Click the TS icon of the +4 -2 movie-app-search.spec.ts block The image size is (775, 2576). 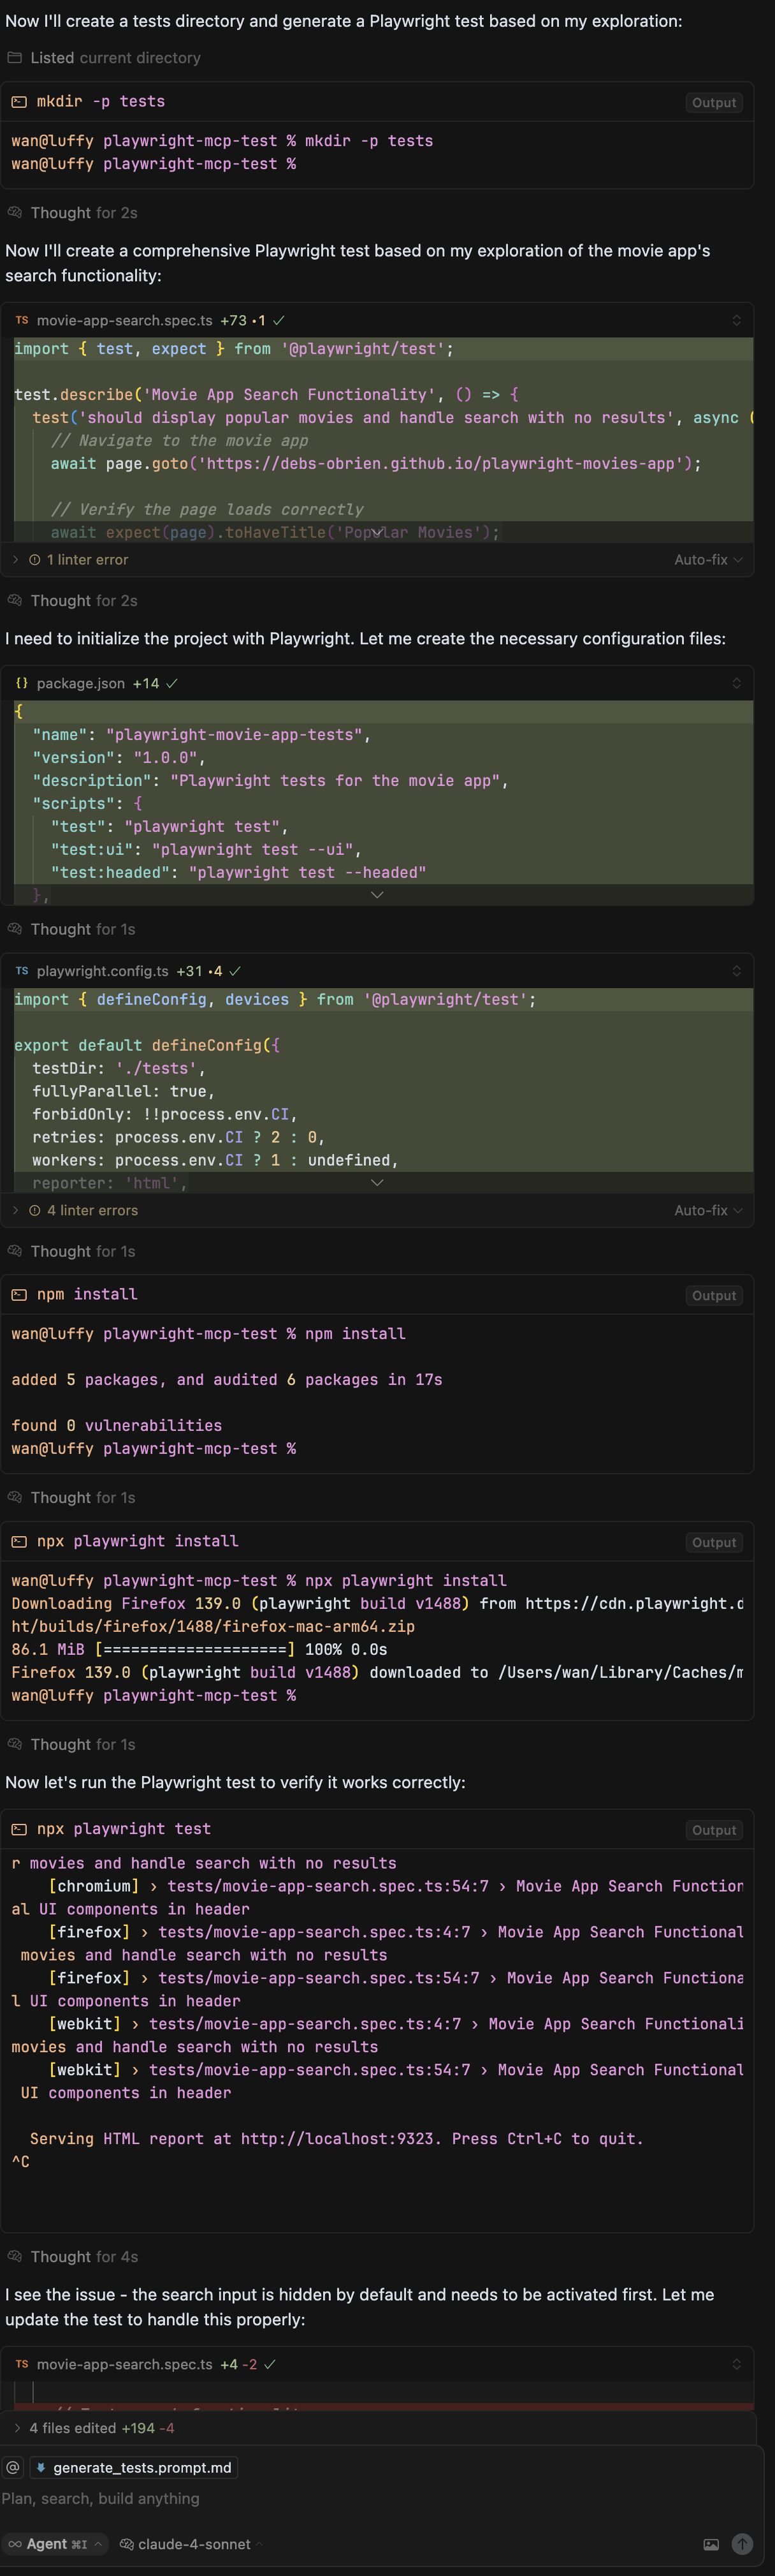coord(22,2364)
